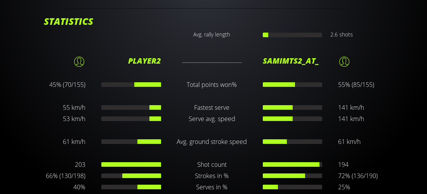Click SAMIMTS2_AT_'s profile avatar icon
This screenshot has width=427, height=194.
pos(344,61)
